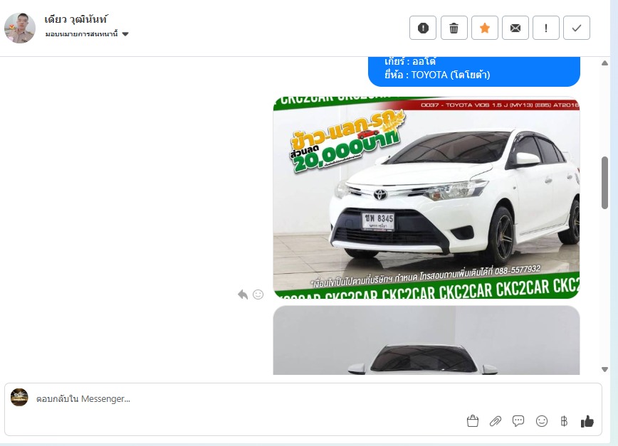This screenshot has width=618, height=446.
Task: Click the Baht payment request icon
Action: pos(564,421)
